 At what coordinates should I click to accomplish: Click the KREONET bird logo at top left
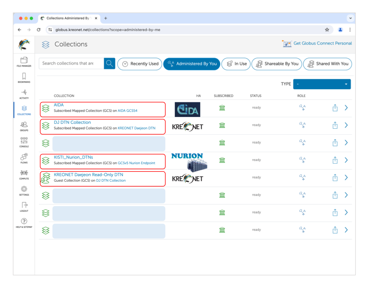coord(24,44)
